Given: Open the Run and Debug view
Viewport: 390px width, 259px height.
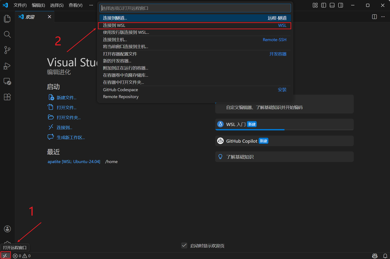Looking at the screenshot, I should 7,66.
